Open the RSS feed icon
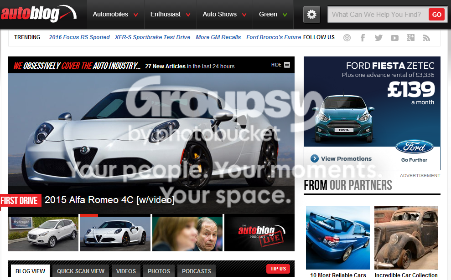The height and width of the screenshot is (280, 451). 426,38
